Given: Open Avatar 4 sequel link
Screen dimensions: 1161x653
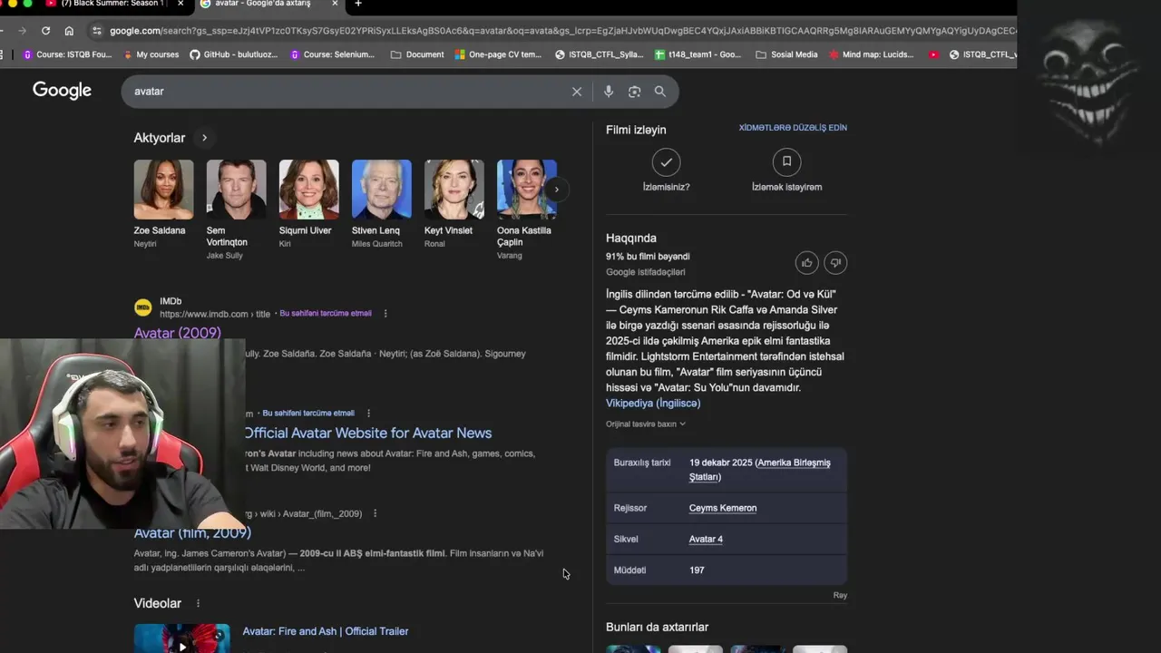Looking at the screenshot, I should click(706, 539).
